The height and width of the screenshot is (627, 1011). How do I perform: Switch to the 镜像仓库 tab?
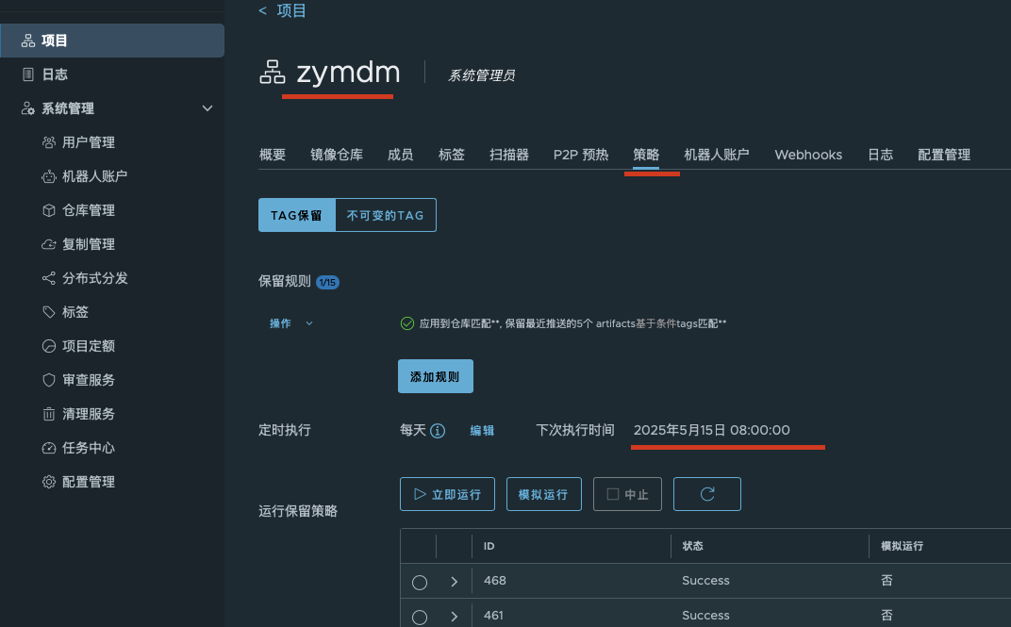point(337,155)
